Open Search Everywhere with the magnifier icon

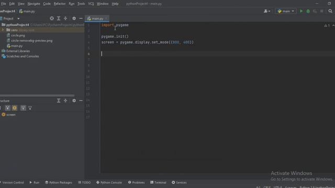coord(330,11)
